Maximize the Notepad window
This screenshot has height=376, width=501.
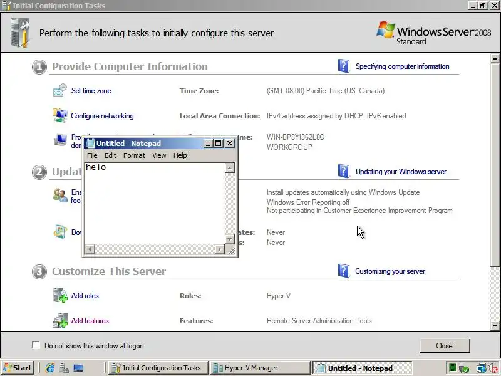[x=218, y=144]
